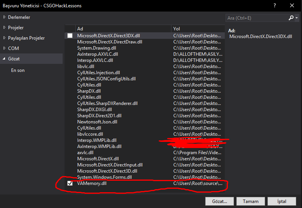
Task: Select the System.Windows.Forms.dll row
Action: (144, 177)
